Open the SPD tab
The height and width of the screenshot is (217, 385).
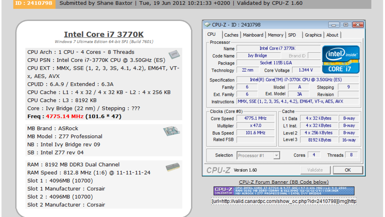[292, 35]
